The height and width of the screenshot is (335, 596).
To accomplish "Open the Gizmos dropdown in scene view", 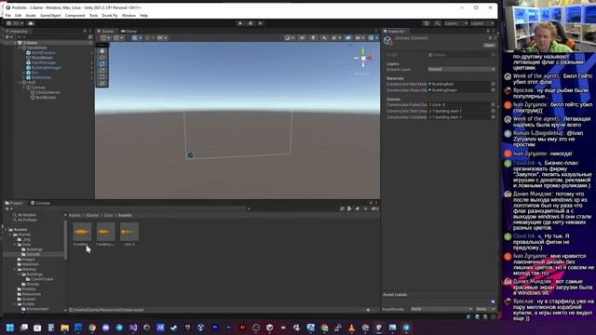I will pos(372,38).
